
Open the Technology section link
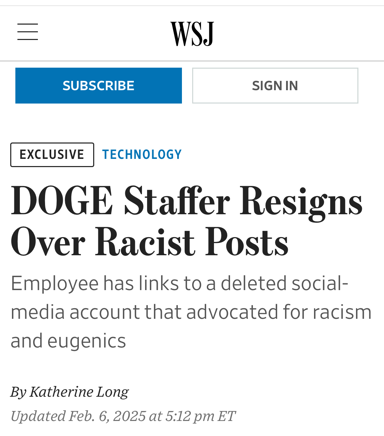coord(142,155)
